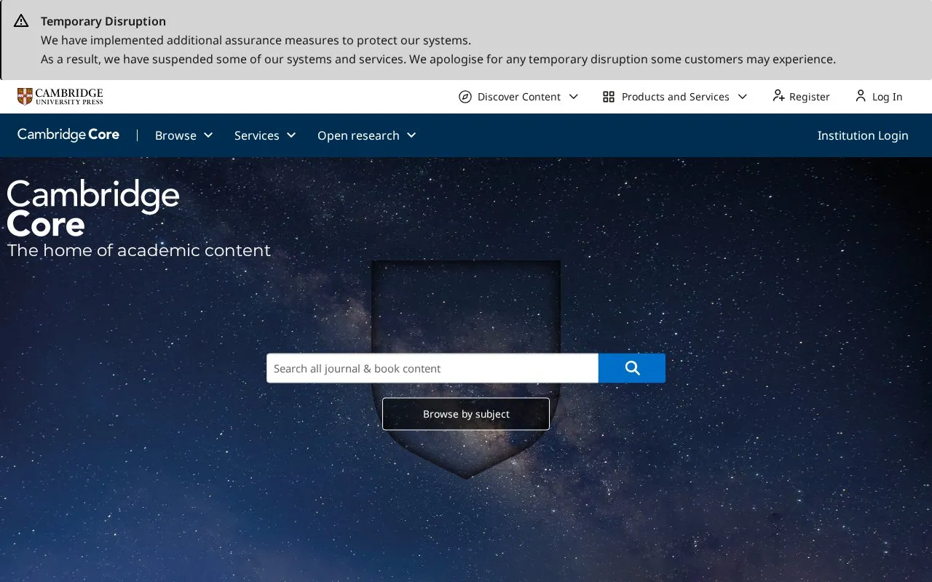This screenshot has width=932, height=582.
Task: Click the sentence about additional assurance measures
Action: click(256, 40)
